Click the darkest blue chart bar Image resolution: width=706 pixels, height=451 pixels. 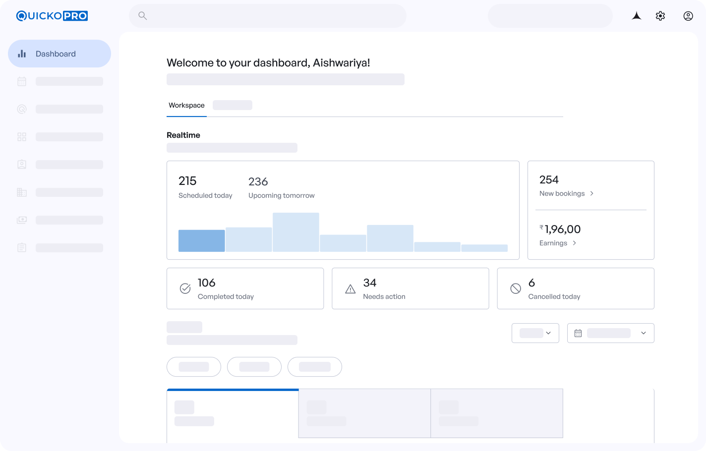pos(202,241)
